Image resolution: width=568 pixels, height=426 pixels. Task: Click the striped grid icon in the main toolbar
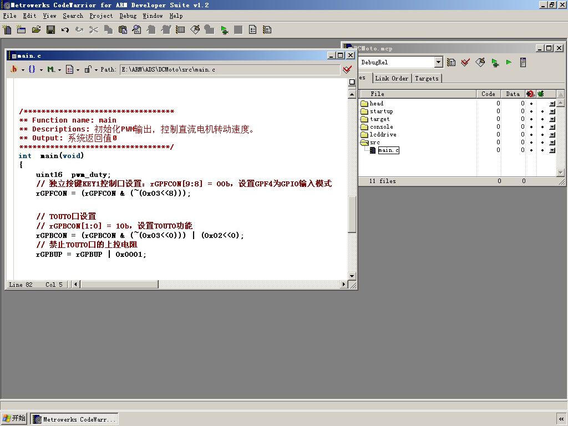180,30
